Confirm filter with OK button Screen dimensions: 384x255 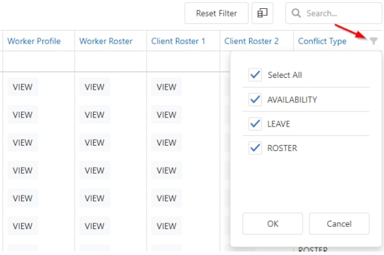(272, 224)
